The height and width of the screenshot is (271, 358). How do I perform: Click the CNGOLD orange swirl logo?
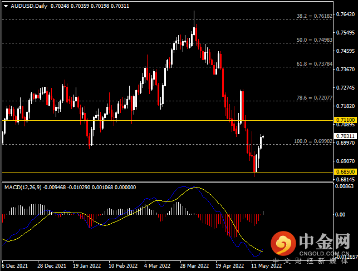(x=283, y=244)
